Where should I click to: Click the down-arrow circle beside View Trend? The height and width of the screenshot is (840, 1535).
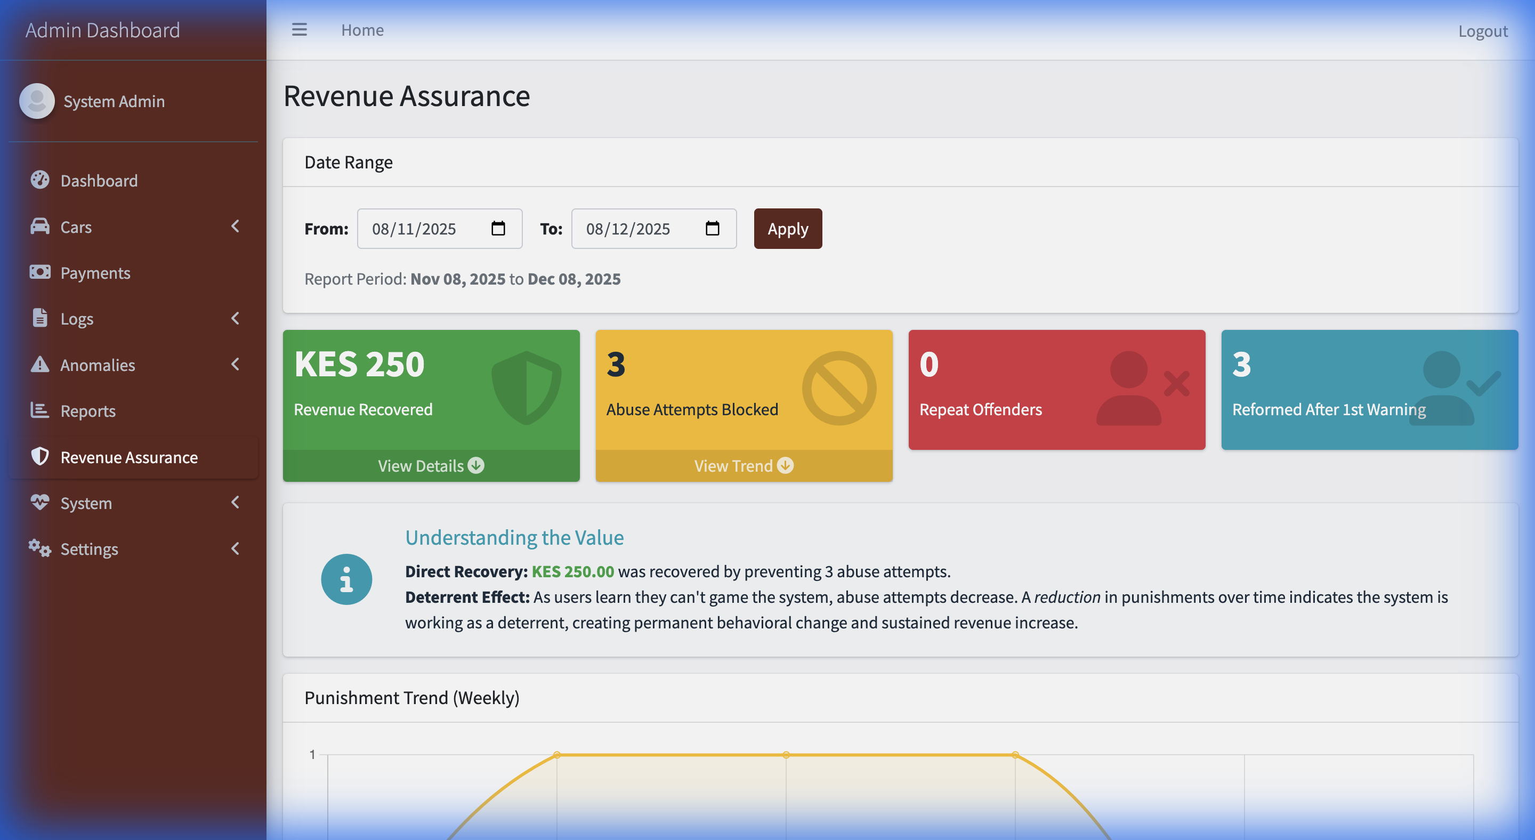[x=786, y=465]
